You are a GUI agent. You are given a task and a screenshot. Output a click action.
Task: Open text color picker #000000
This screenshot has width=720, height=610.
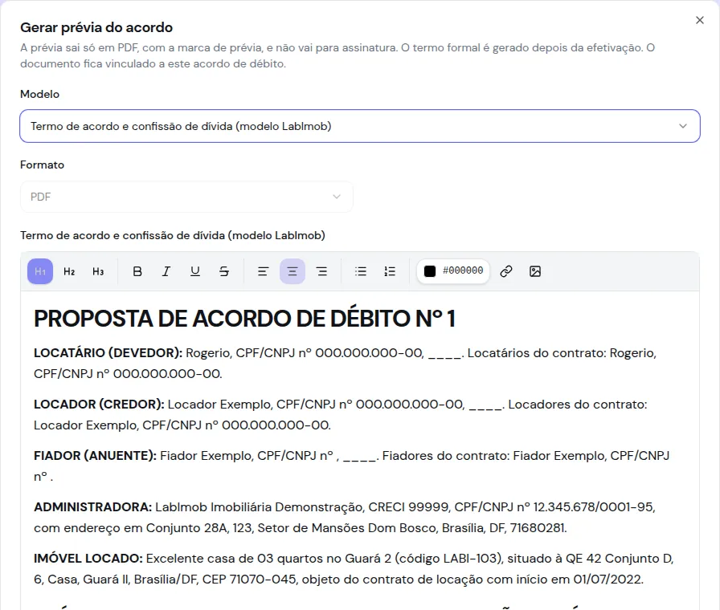click(453, 271)
